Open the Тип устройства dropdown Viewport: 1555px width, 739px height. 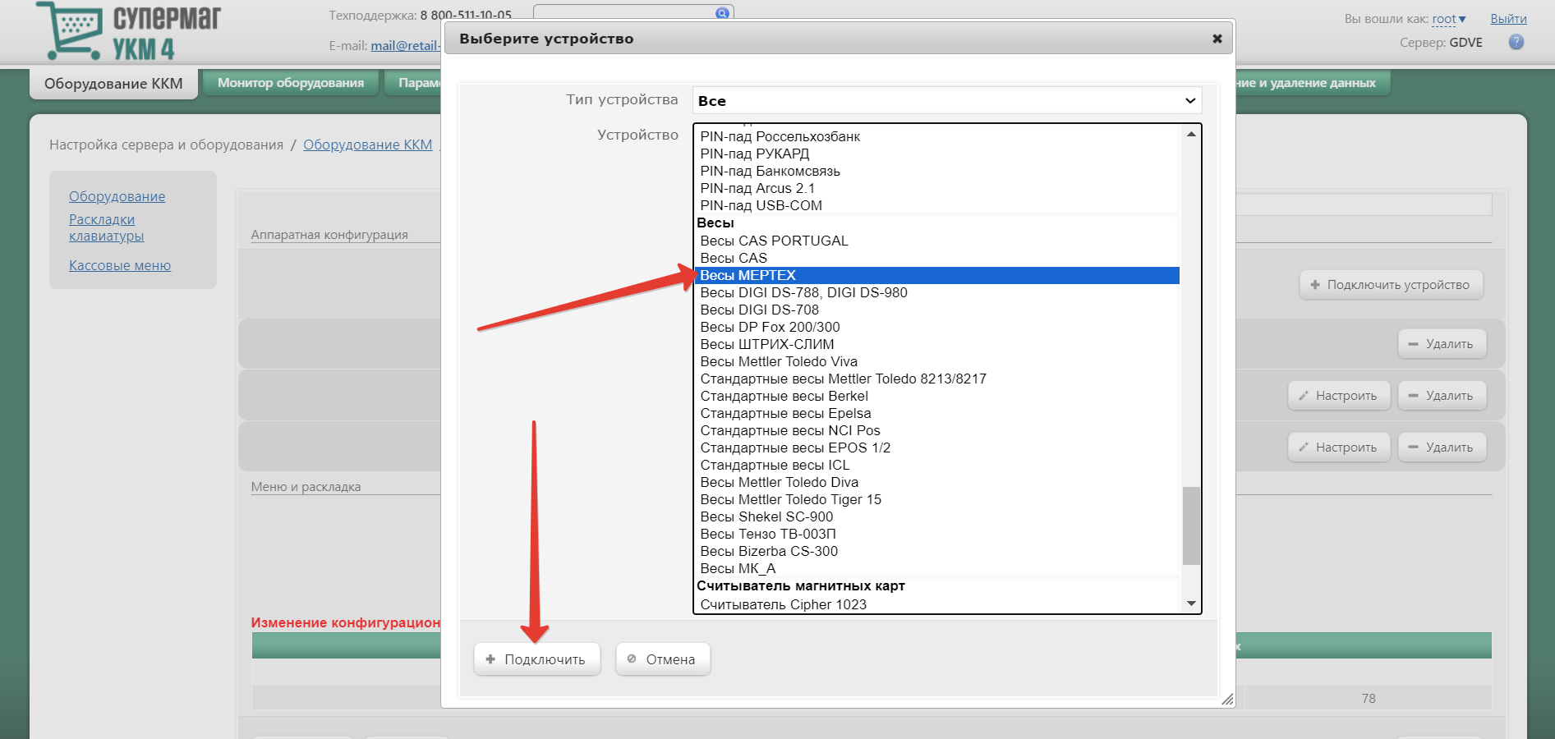tap(947, 100)
